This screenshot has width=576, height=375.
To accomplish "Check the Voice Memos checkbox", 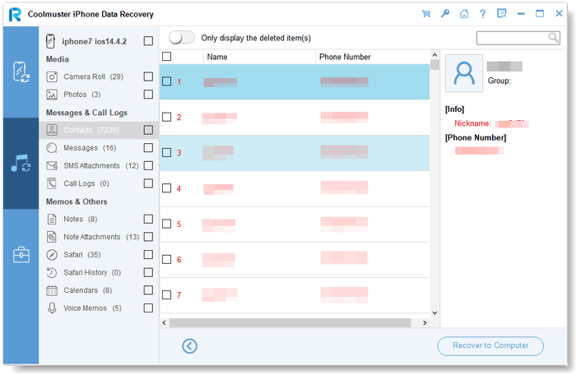I will pos(148,308).
